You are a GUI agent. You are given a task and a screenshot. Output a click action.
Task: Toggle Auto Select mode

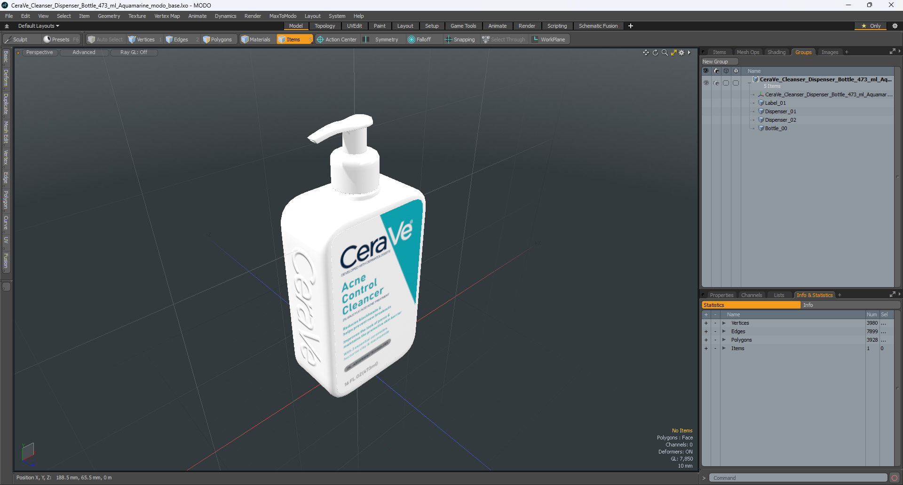(105, 39)
